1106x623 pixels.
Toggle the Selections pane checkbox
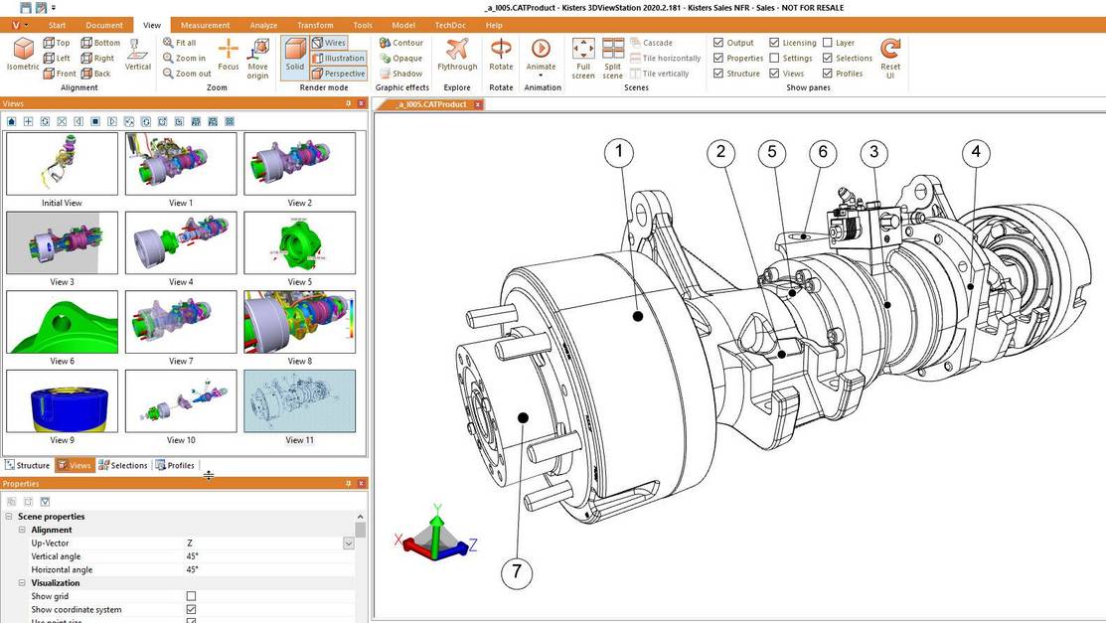point(828,58)
